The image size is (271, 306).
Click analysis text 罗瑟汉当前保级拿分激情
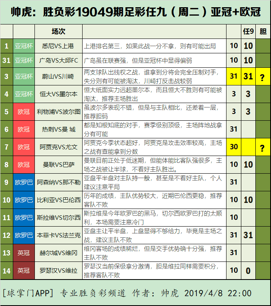[x=117, y=267]
